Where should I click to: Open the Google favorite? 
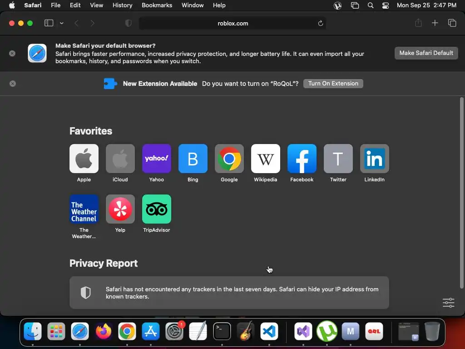point(229,159)
